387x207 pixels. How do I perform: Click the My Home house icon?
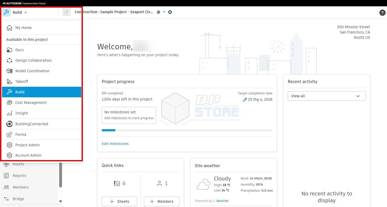[10, 28]
